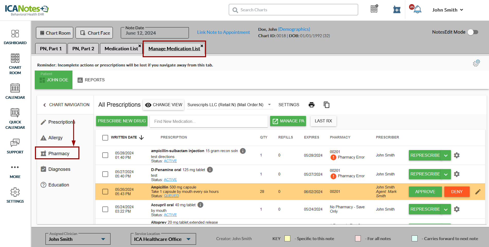The width and height of the screenshot is (489, 247).
Task: Click the copy icon next to printer
Action: (x=326, y=105)
